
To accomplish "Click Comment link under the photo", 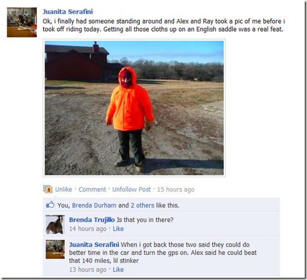I will coord(92,189).
